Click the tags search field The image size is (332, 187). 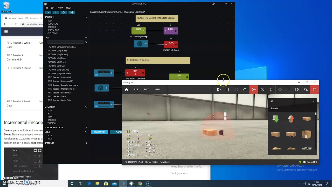[x=66, y=42]
